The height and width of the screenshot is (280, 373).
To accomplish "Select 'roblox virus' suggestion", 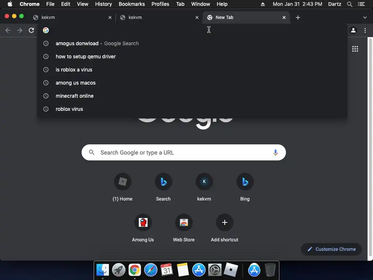I will [x=192, y=109].
